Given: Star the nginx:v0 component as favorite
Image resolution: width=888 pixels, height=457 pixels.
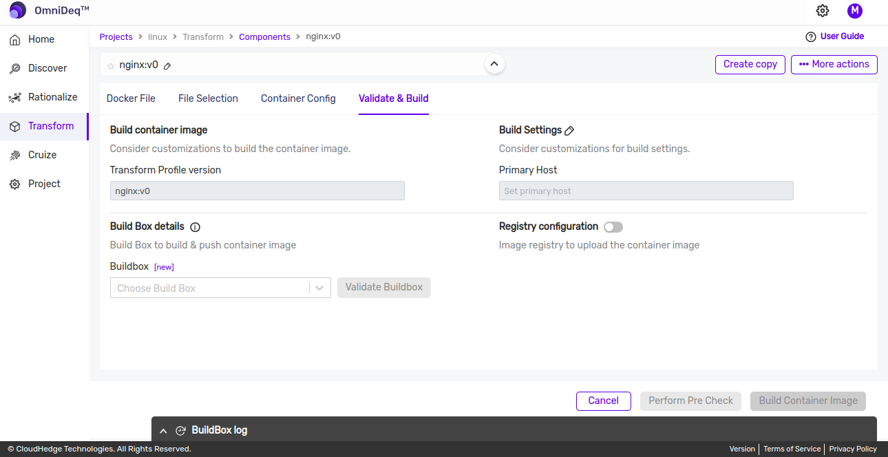Looking at the screenshot, I should (111, 66).
